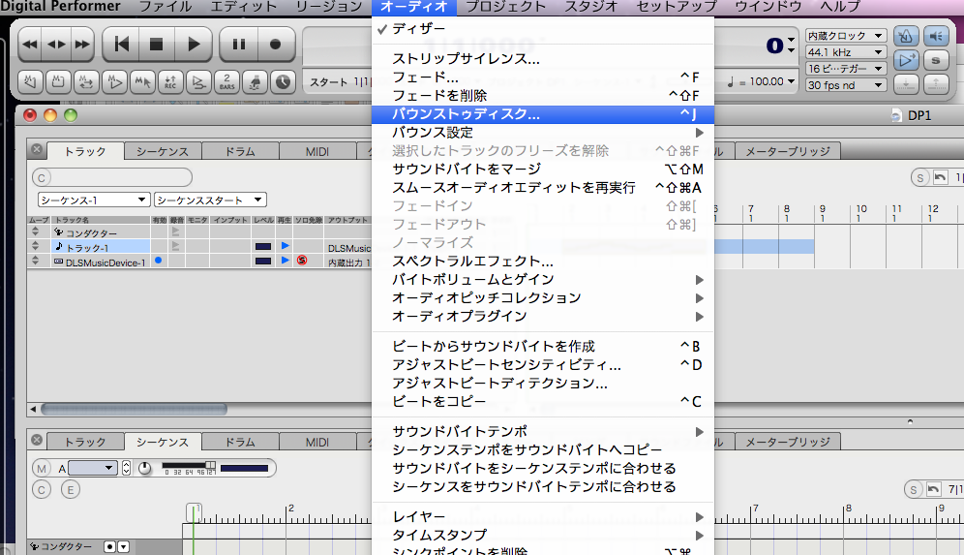The image size is (964, 555).
Task: Click the pan knob in the sequence editor
Action: (x=144, y=468)
